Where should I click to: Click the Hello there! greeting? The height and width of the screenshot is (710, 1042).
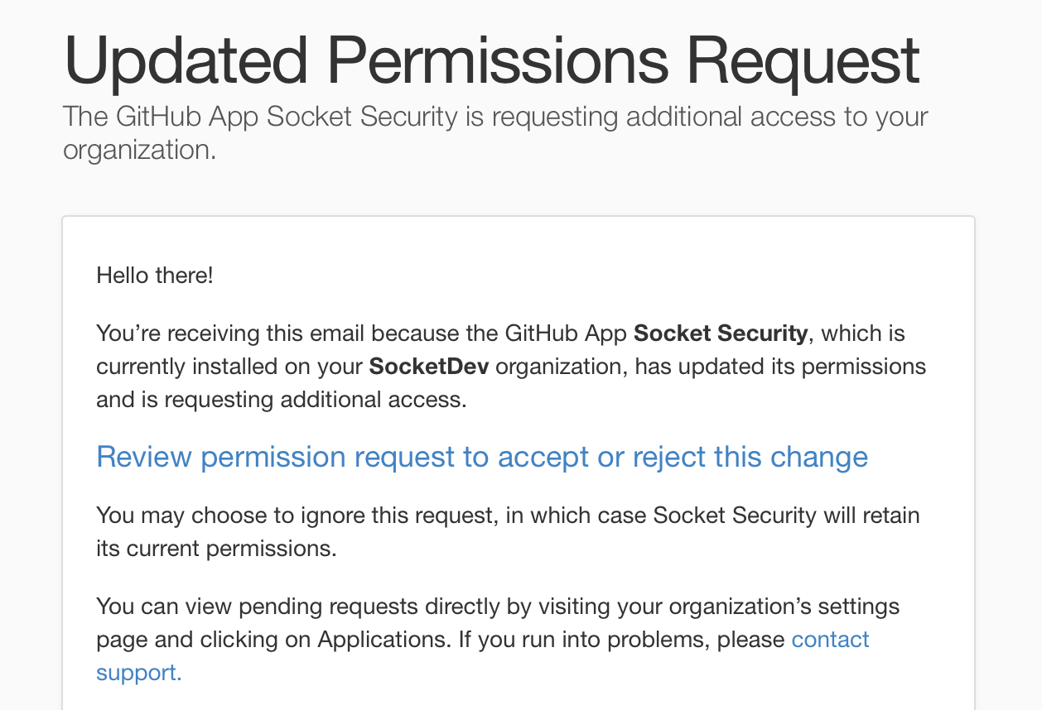(155, 275)
